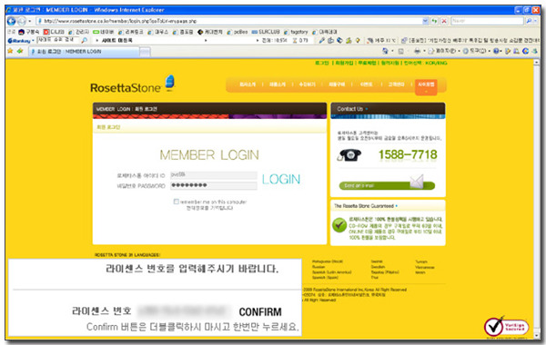Click the favorites star icon

click(x=10, y=51)
